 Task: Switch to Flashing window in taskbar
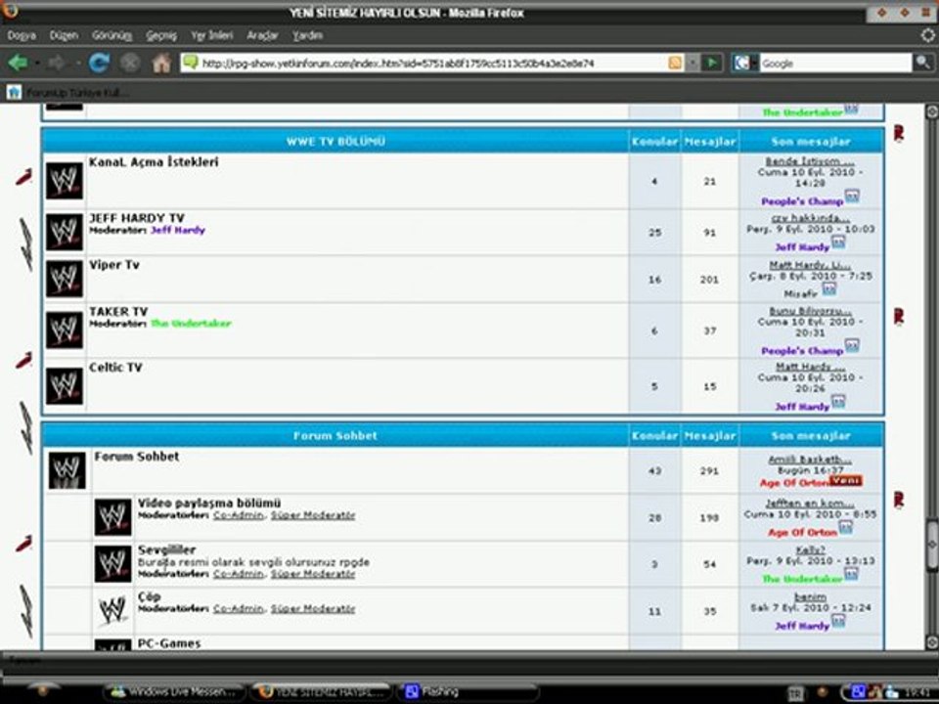click(468, 692)
